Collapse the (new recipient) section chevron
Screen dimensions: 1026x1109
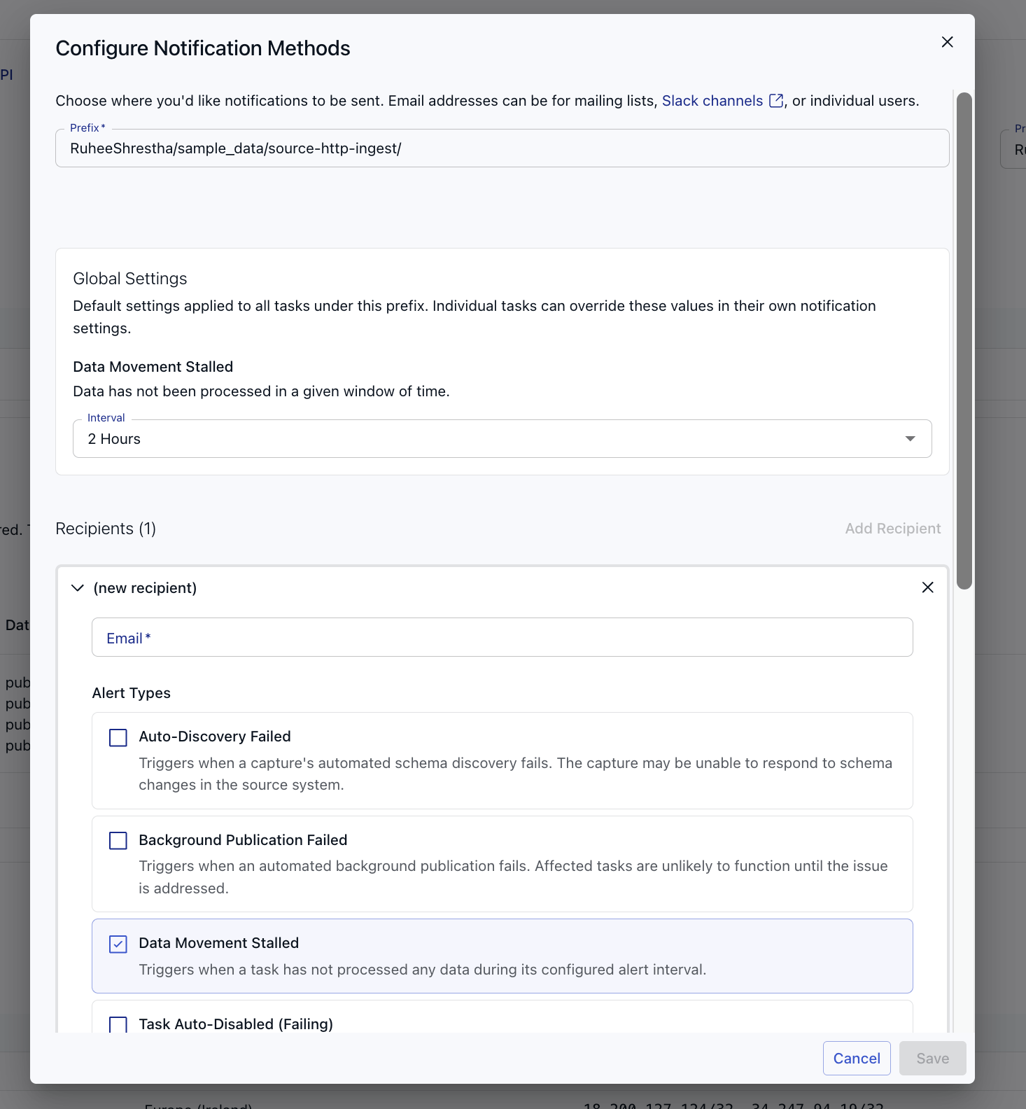click(x=78, y=588)
